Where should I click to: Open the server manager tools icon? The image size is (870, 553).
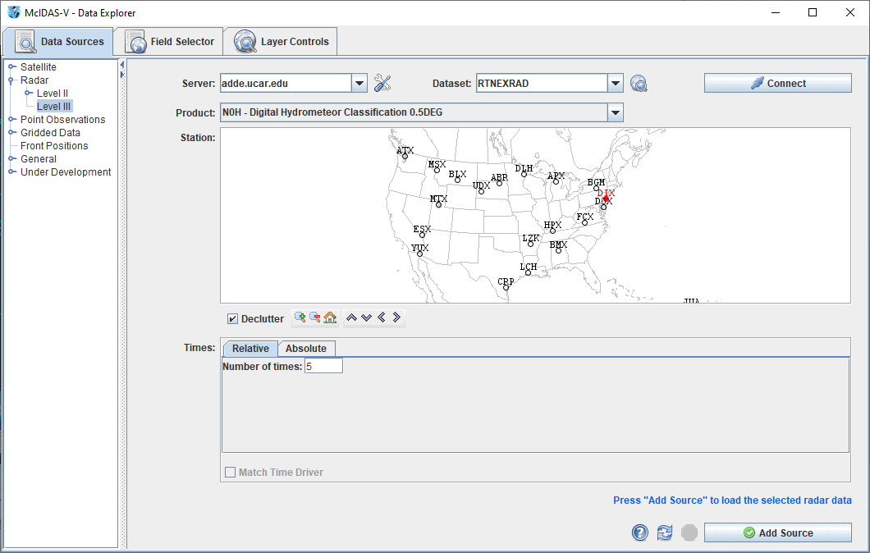click(382, 83)
